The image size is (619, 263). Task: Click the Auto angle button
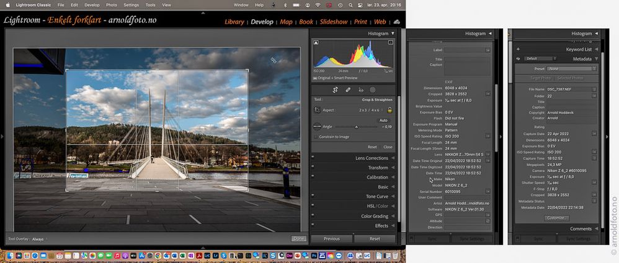(x=383, y=120)
